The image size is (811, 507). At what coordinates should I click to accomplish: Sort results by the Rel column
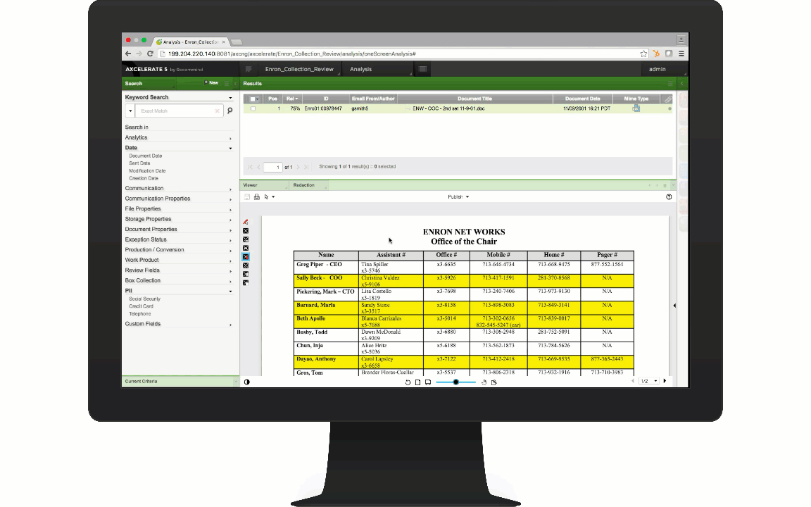[293, 99]
